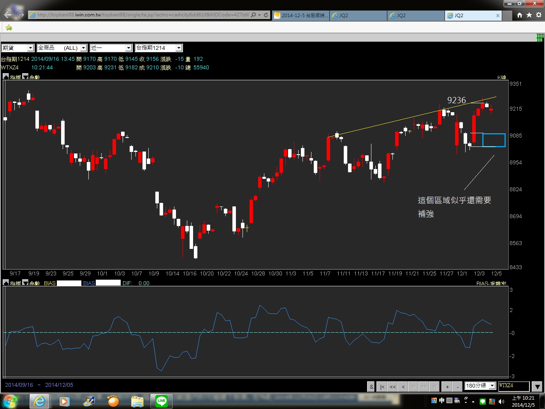Screen dimensions: 545x409
Task: Step chart back one with < button
Action: [403, 386]
